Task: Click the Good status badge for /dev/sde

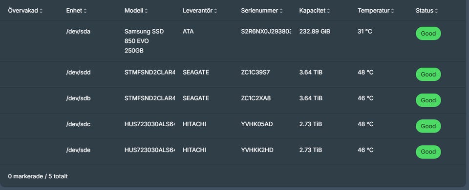Action: [x=428, y=152]
